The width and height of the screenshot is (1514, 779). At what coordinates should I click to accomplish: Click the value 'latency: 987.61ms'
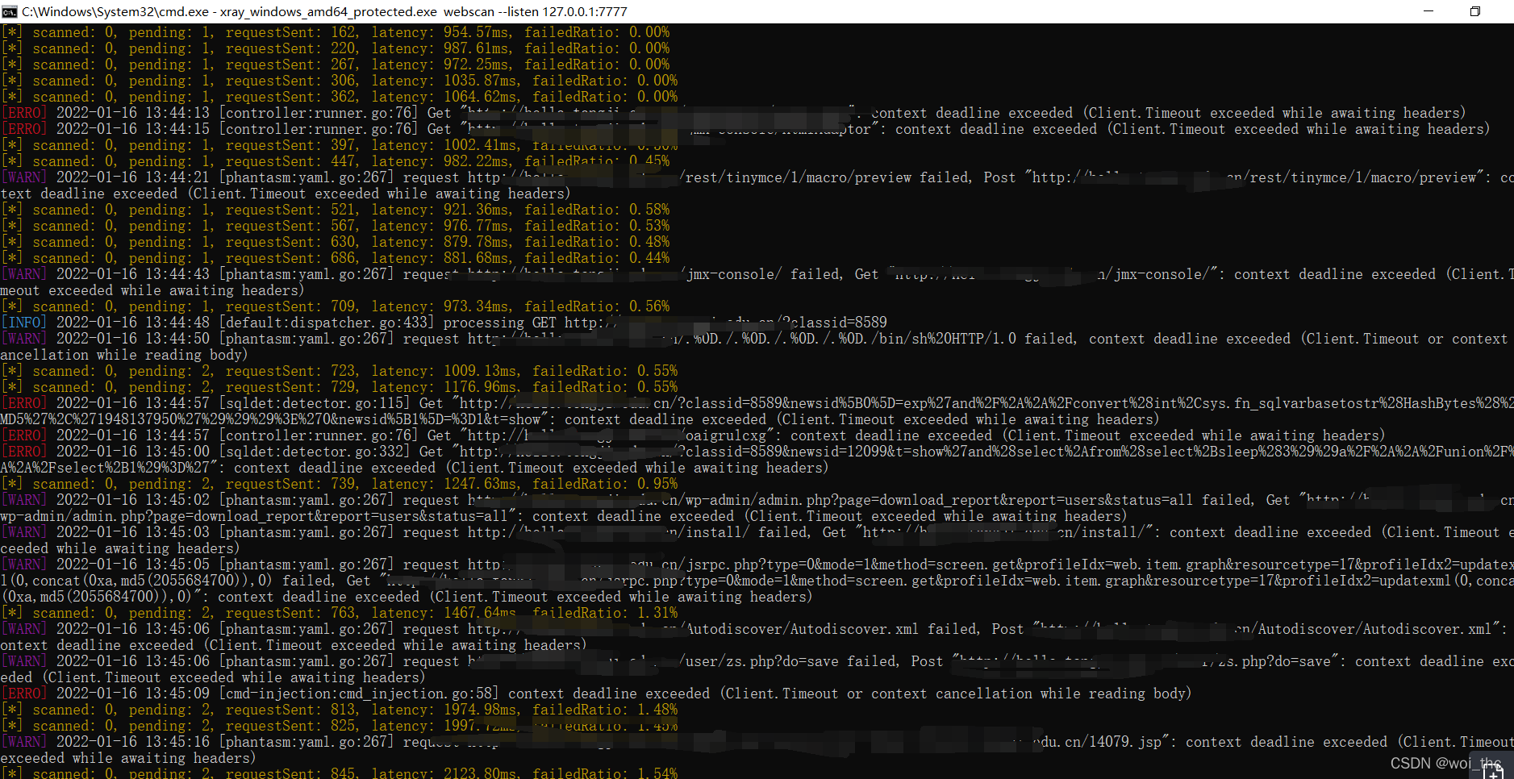pyautogui.click(x=440, y=48)
